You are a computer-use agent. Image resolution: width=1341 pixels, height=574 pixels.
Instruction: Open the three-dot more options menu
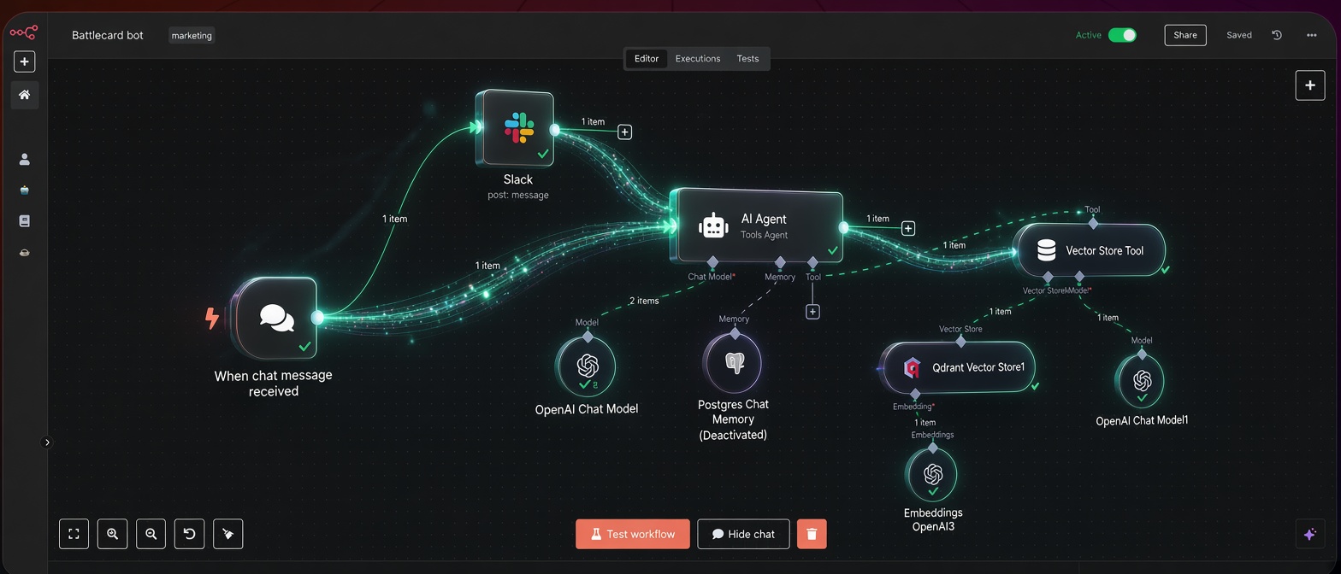click(x=1312, y=35)
